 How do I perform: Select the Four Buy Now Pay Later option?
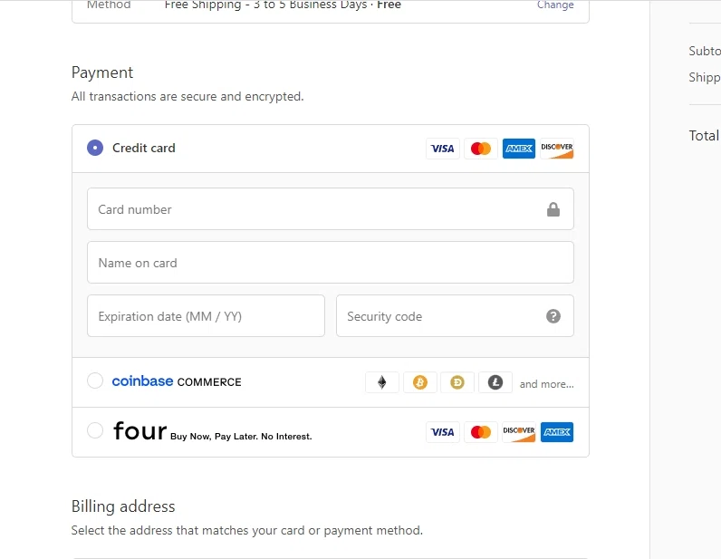(x=95, y=431)
